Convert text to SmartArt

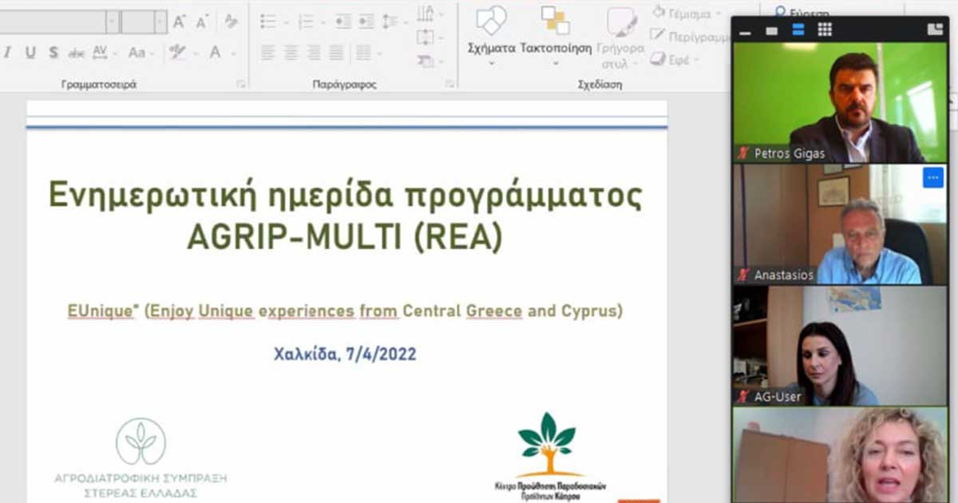click(430, 61)
